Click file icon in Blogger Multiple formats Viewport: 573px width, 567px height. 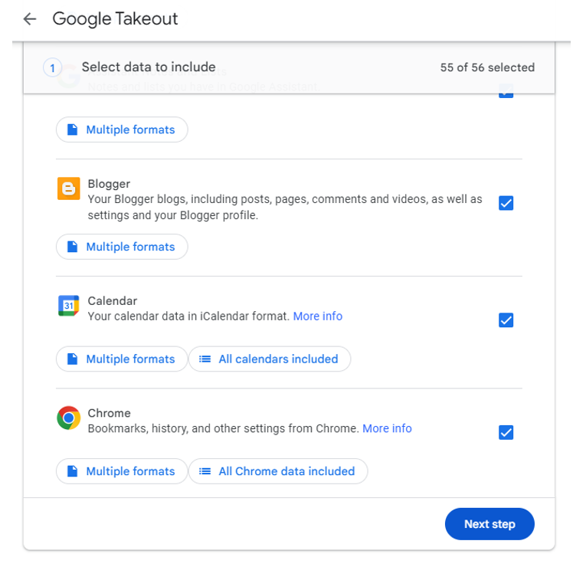click(x=72, y=247)
